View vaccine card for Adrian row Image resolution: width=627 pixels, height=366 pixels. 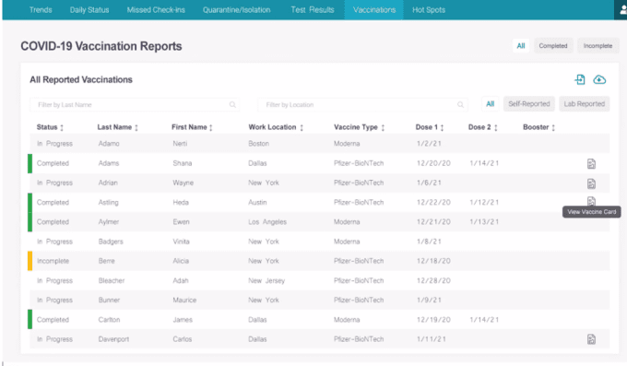tap(591, 183)
